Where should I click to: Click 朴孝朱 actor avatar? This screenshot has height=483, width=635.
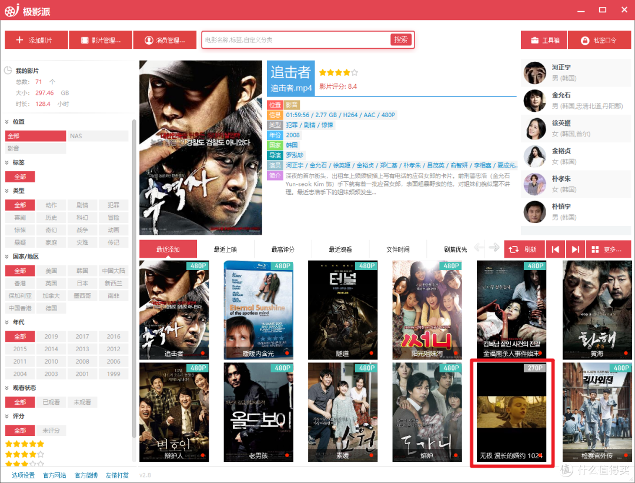[535, 184]
